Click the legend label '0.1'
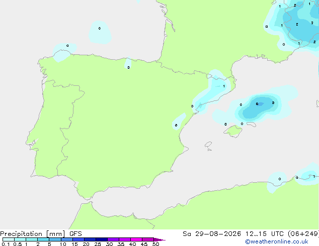The image size is (319, 246). 6,244
